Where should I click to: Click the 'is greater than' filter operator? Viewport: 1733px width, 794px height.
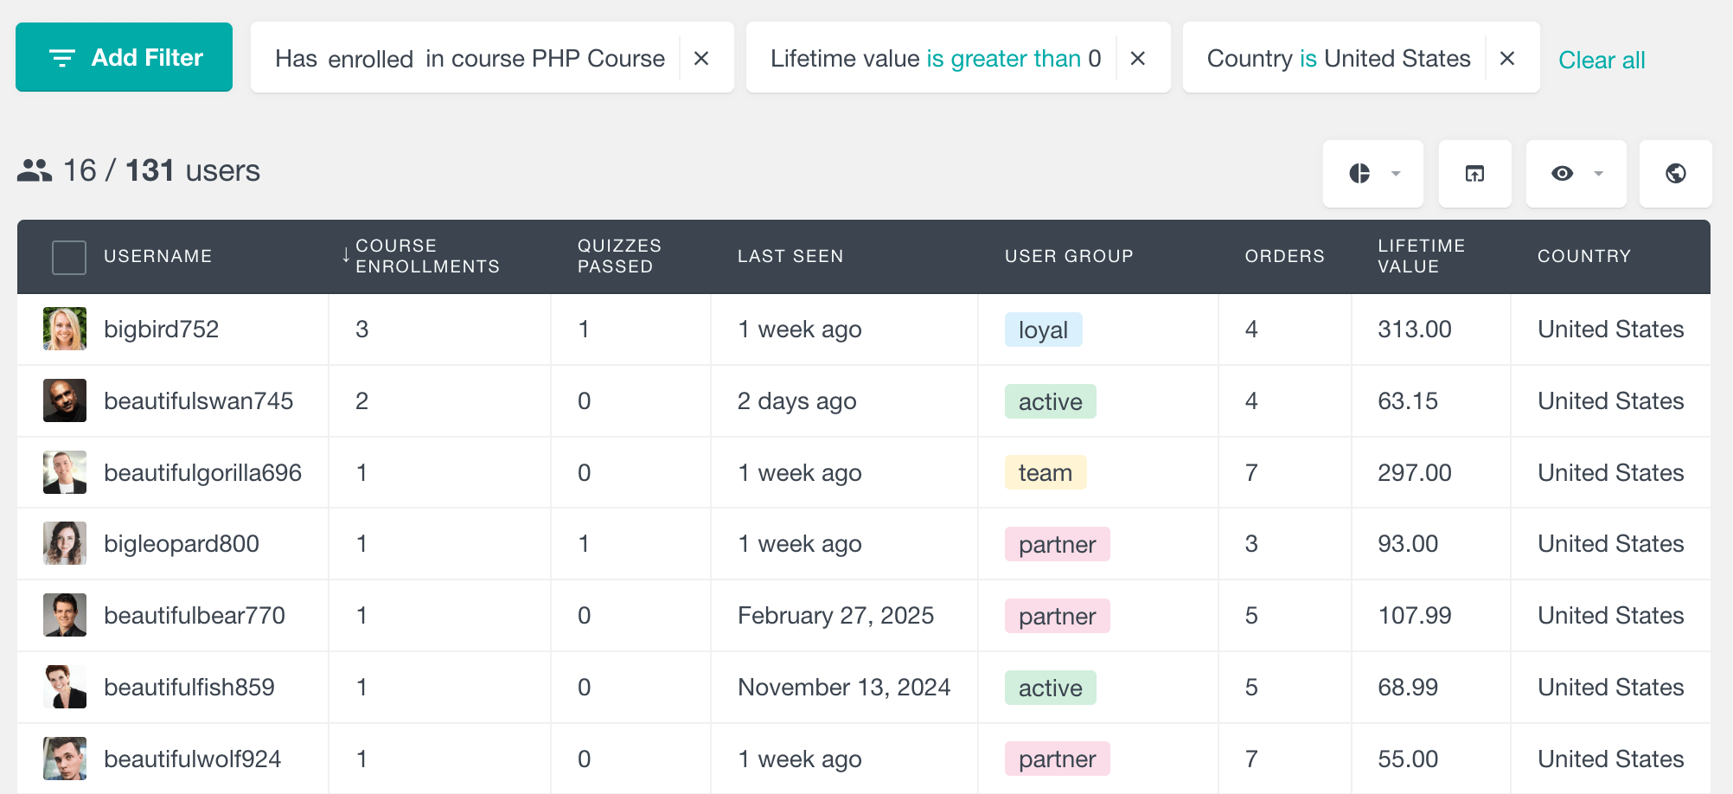pos(1003,58)
